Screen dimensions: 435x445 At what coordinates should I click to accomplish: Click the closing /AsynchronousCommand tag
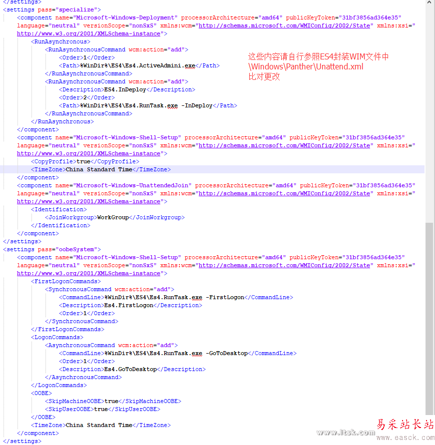83,378
